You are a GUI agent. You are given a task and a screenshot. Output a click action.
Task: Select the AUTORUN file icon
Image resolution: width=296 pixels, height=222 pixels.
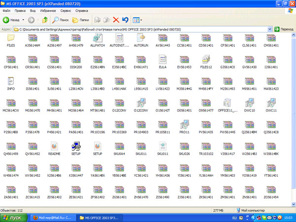point(141,38)
